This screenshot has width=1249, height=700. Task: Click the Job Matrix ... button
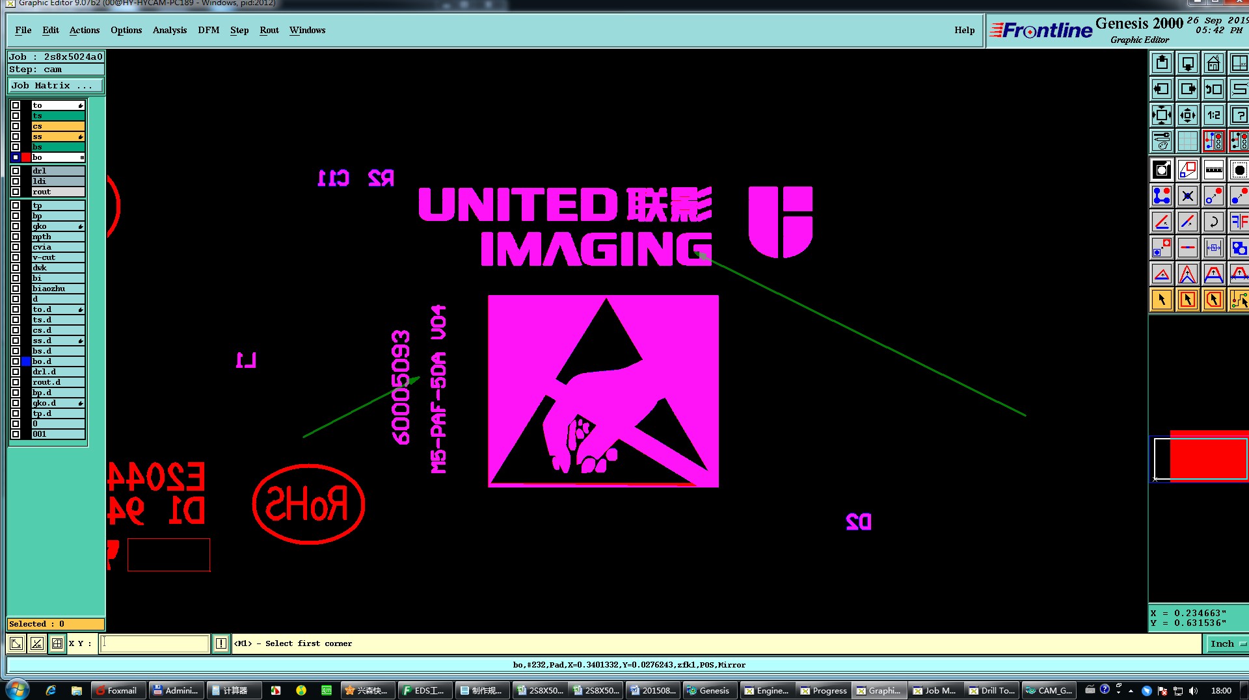tap(55, 86)
